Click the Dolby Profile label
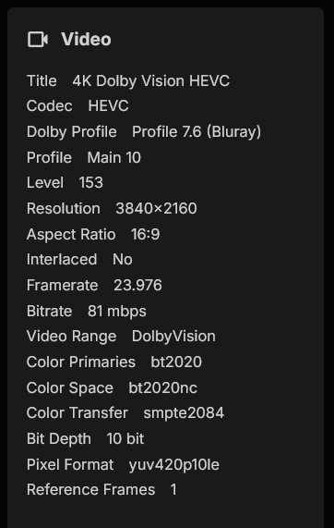The image size is (334, 528). [72, 131]
